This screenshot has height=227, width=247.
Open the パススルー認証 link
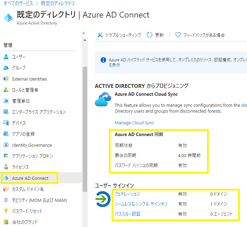click(128, 214)
